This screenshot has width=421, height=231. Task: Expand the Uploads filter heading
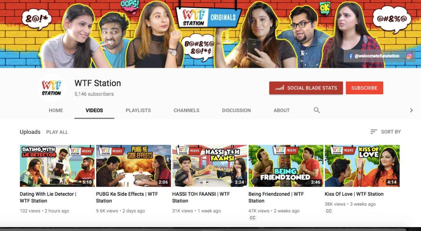30,132
